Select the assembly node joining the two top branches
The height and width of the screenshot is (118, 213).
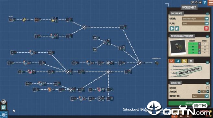pyautogui.click(x=84, y=27)
